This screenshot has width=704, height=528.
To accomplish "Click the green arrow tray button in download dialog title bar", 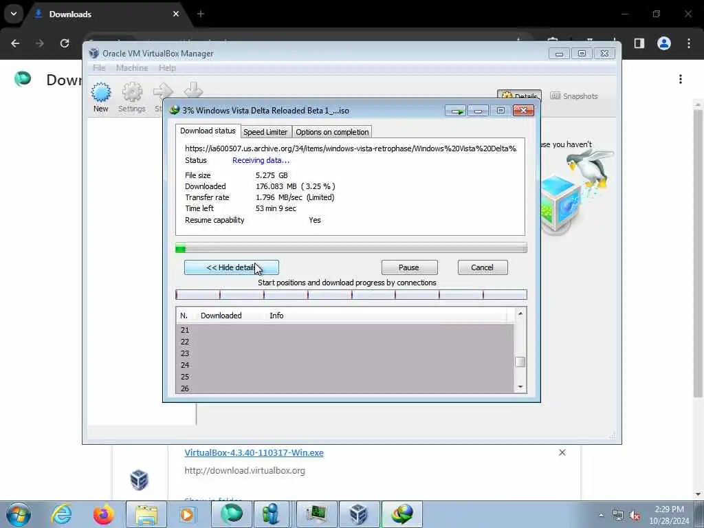I will (456, 111).
